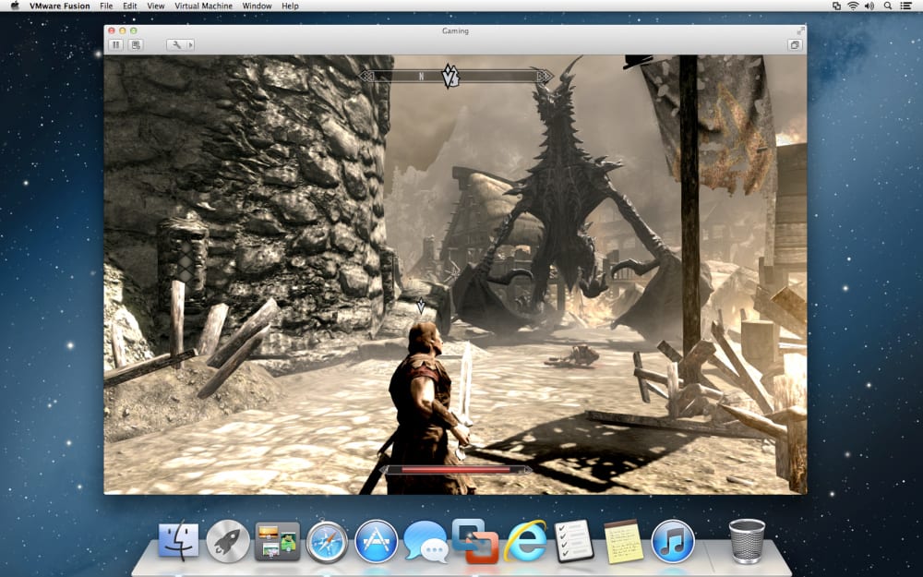
Task: Open the App Store from the Dock
Action: tap(377, 540)
